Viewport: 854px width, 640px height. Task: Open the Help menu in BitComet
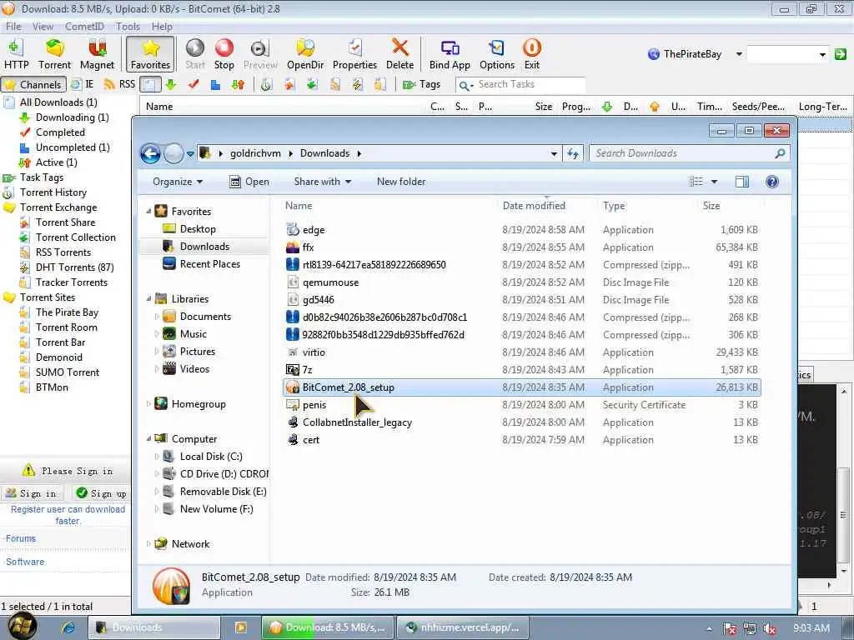[x=162, y=26]
